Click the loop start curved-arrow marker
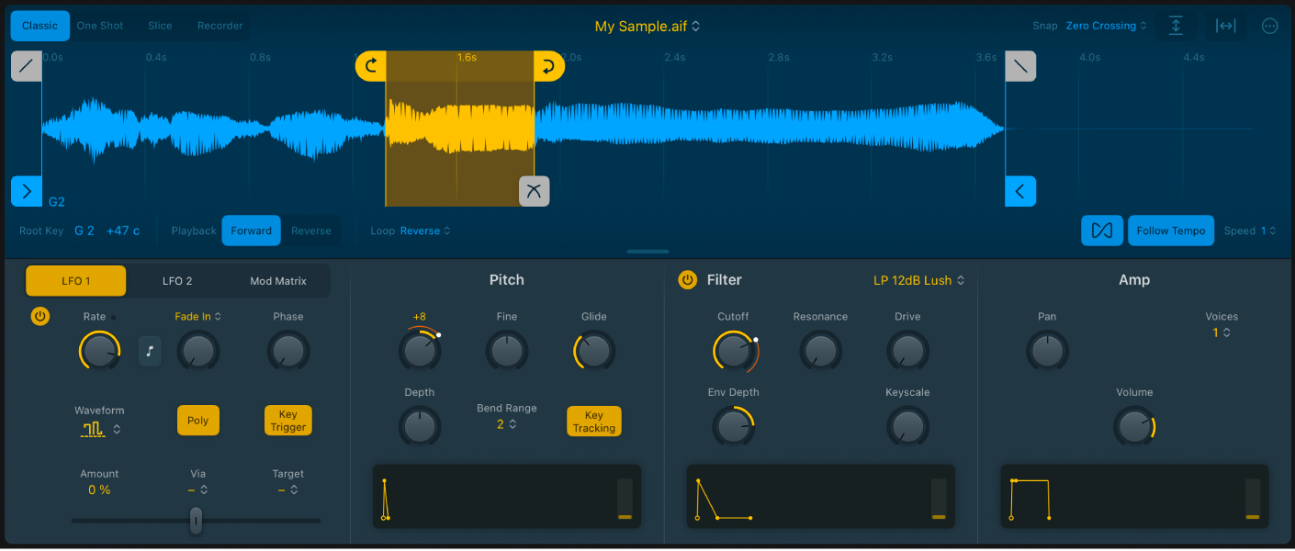 [x=371, y=66]
